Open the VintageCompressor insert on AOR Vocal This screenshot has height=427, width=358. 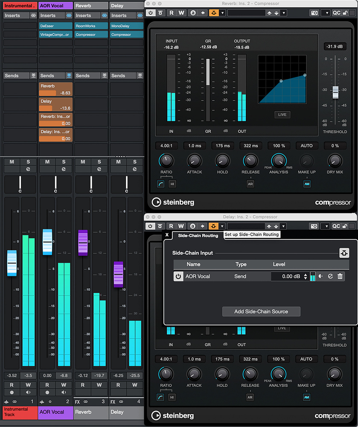click(x=55, y=35)
